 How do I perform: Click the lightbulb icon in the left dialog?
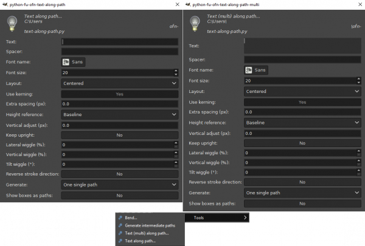pos(12,24)
